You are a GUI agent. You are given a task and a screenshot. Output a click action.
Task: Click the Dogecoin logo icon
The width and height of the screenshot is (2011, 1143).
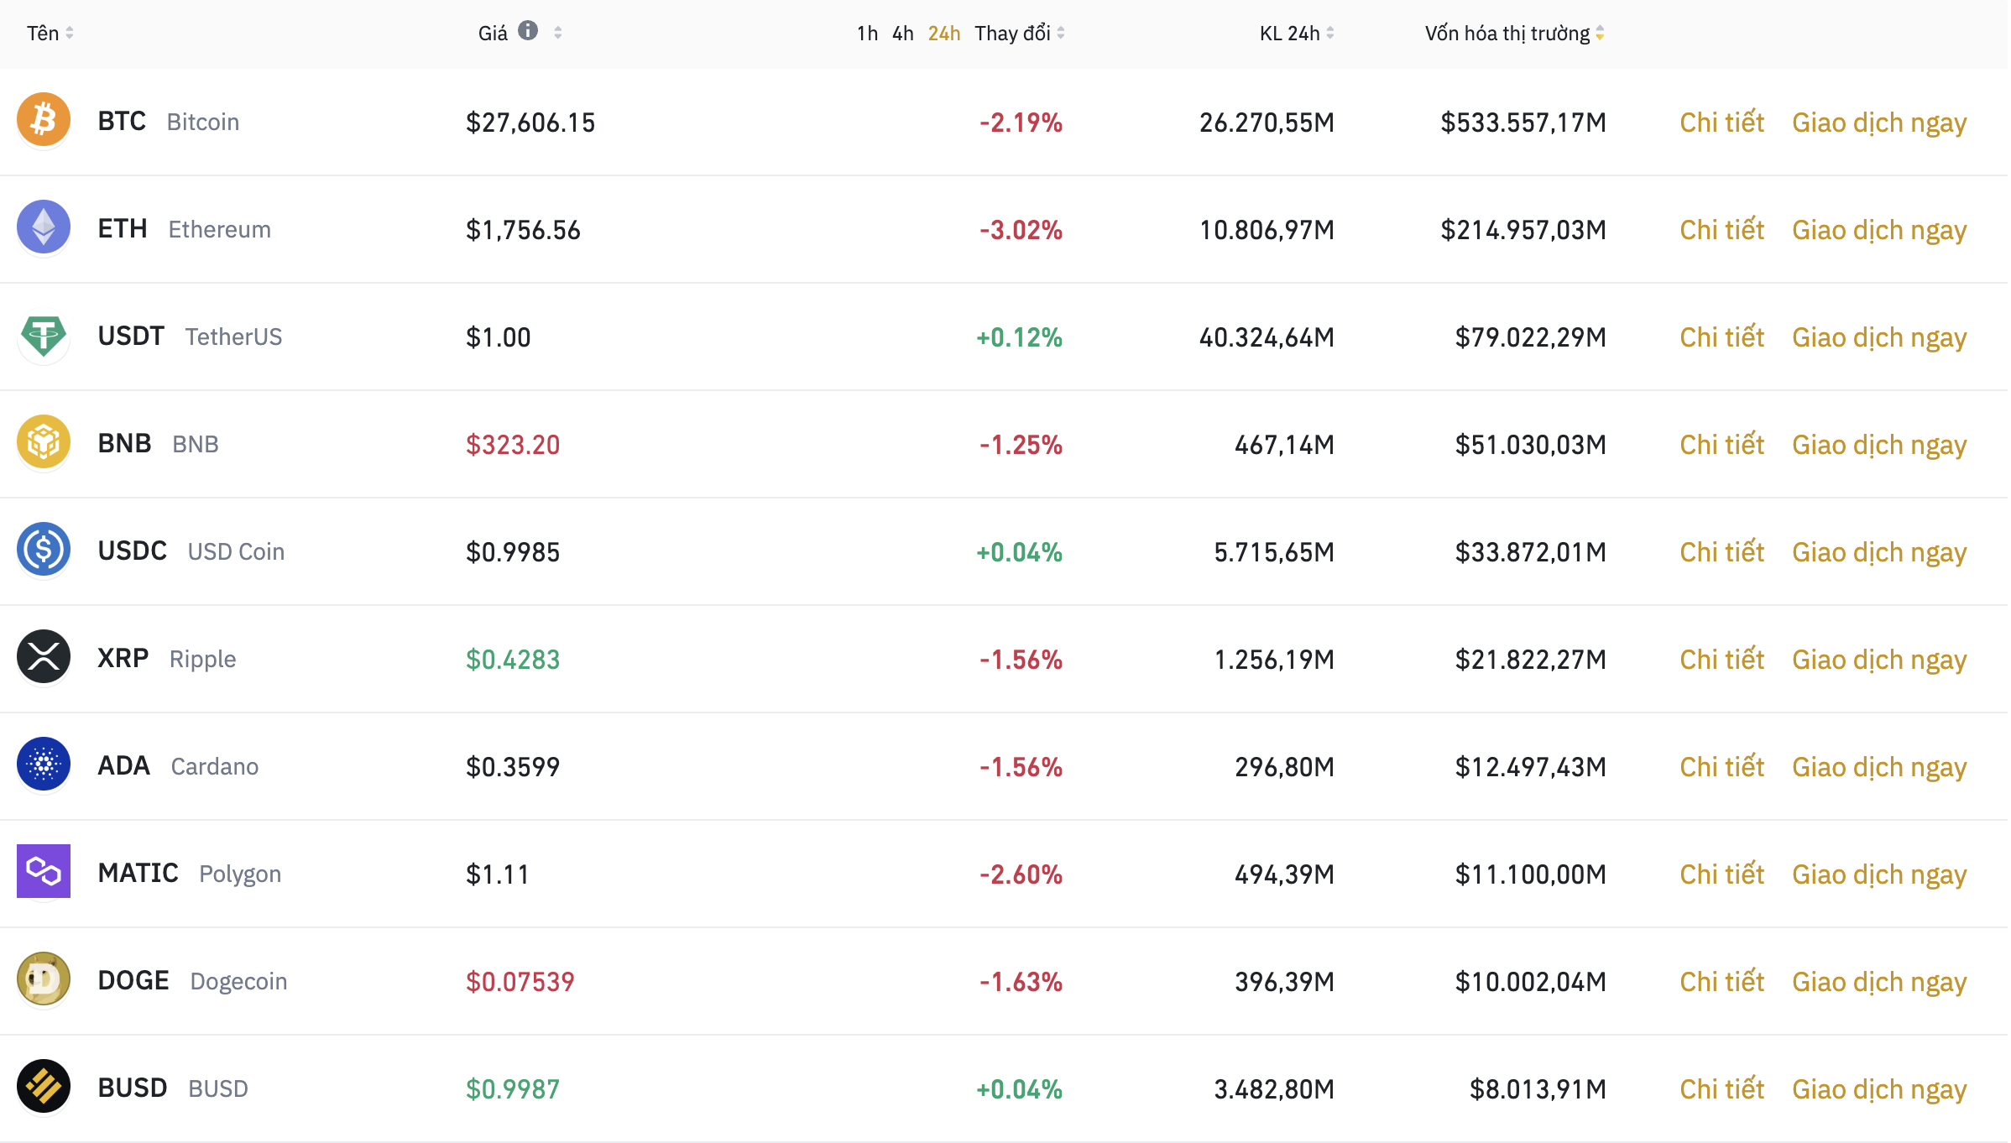[44, 979]
